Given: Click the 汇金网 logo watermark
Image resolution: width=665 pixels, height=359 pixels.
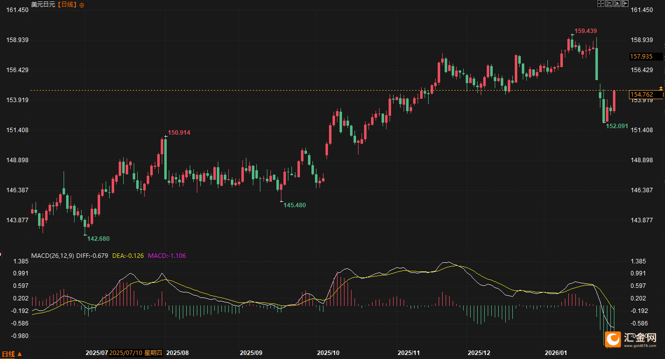Looking at the screenshot, I should pyautogui.click(x=632, y=339).
